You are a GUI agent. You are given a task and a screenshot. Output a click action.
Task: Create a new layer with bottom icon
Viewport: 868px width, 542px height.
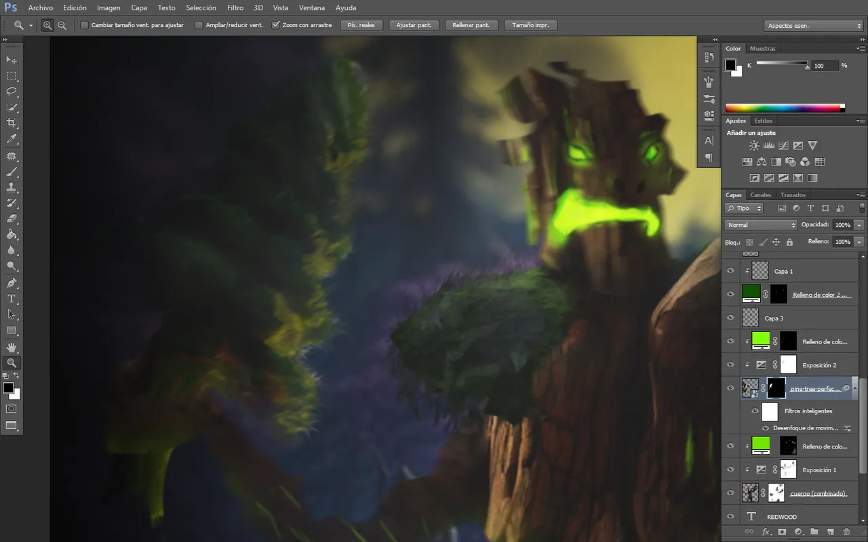(x=830, y=532)
